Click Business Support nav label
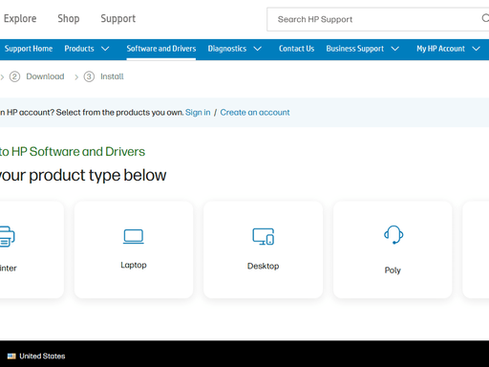Screen dimensions: 489x367 pyautogui.click(x=355, y=49)
